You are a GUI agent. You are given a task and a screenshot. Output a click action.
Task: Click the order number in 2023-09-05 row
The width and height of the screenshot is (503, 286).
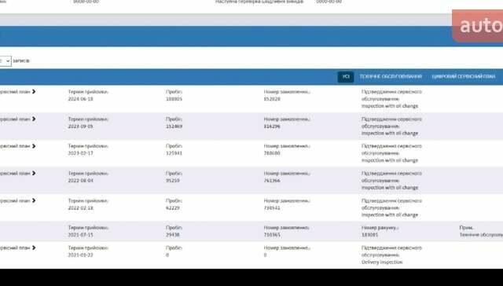[272, 126]
